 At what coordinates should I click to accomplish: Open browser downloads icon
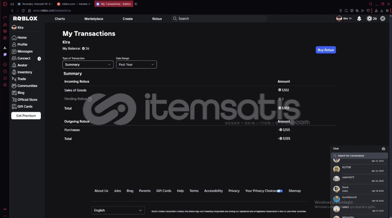[382, 11]
